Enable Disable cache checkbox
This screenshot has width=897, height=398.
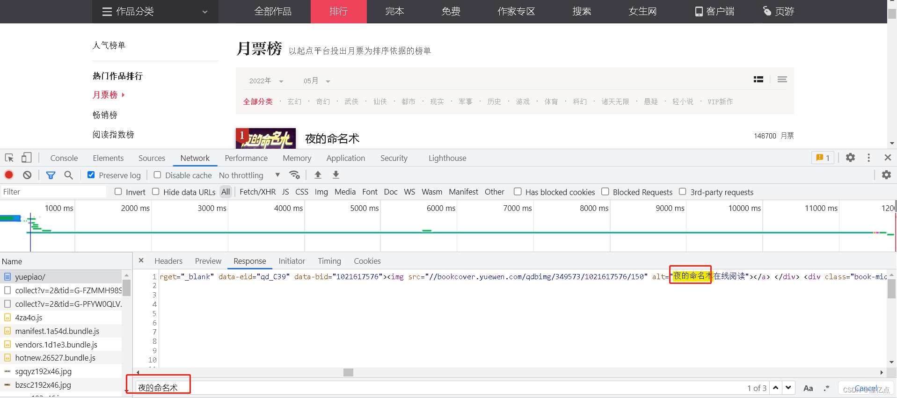tap(157, 175)
